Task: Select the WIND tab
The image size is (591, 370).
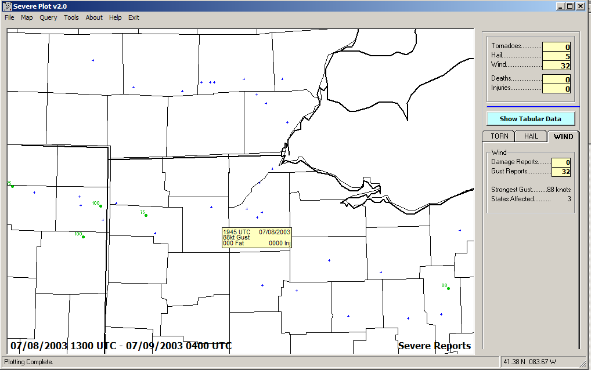Action: pyautogui.click(x=563, y=137)
